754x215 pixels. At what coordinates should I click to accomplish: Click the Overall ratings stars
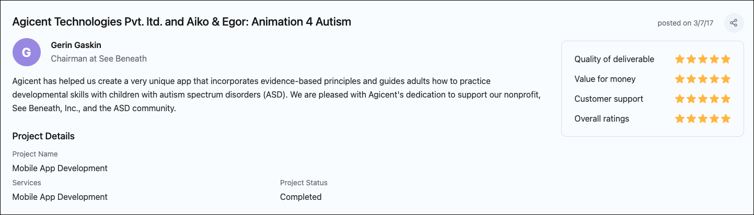(703, 119)
